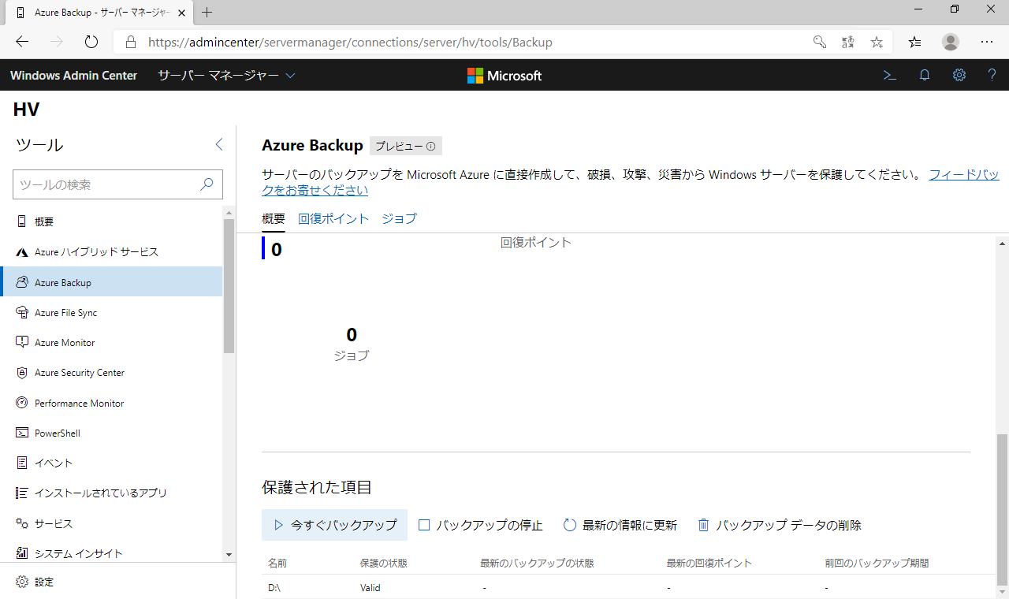Click the tools list scrollbar thumb
The width and height of the screenshot is (1009, 599).
tap(229, 285)
